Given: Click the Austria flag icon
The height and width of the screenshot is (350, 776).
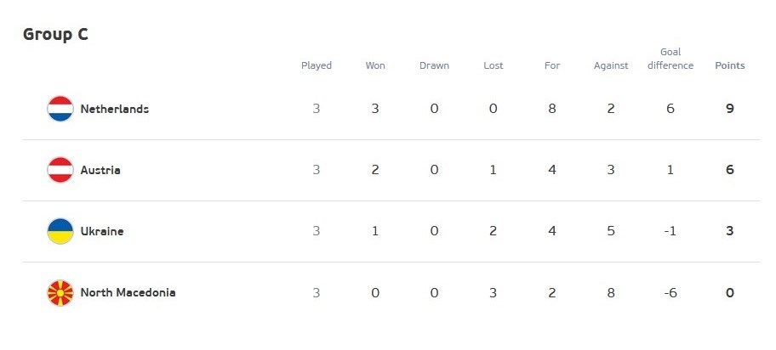Looking at the screenshot, I should coord(60,170).
